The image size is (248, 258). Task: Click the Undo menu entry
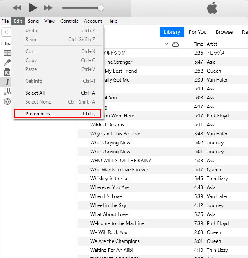coord(58,31)
